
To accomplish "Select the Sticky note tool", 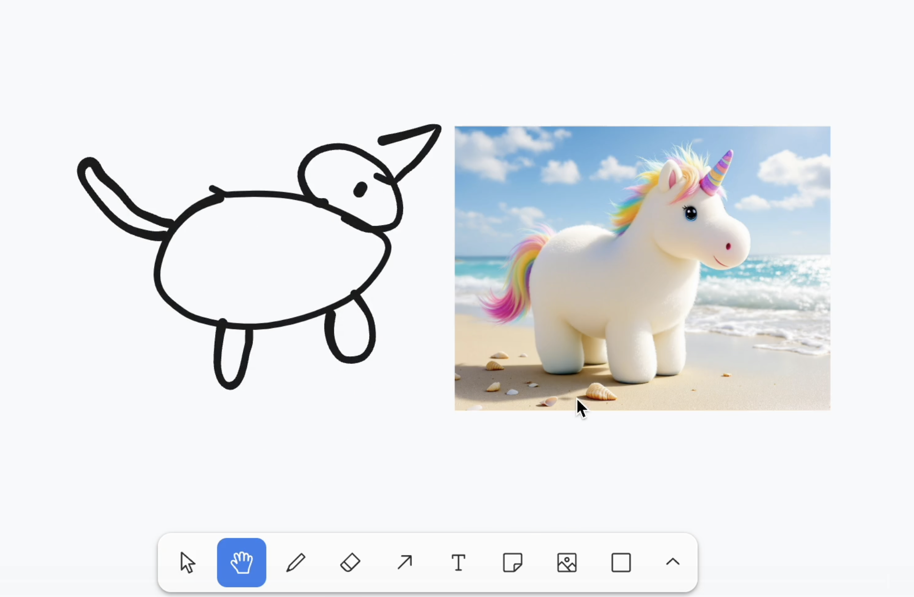I will click(x=512, y=562).
